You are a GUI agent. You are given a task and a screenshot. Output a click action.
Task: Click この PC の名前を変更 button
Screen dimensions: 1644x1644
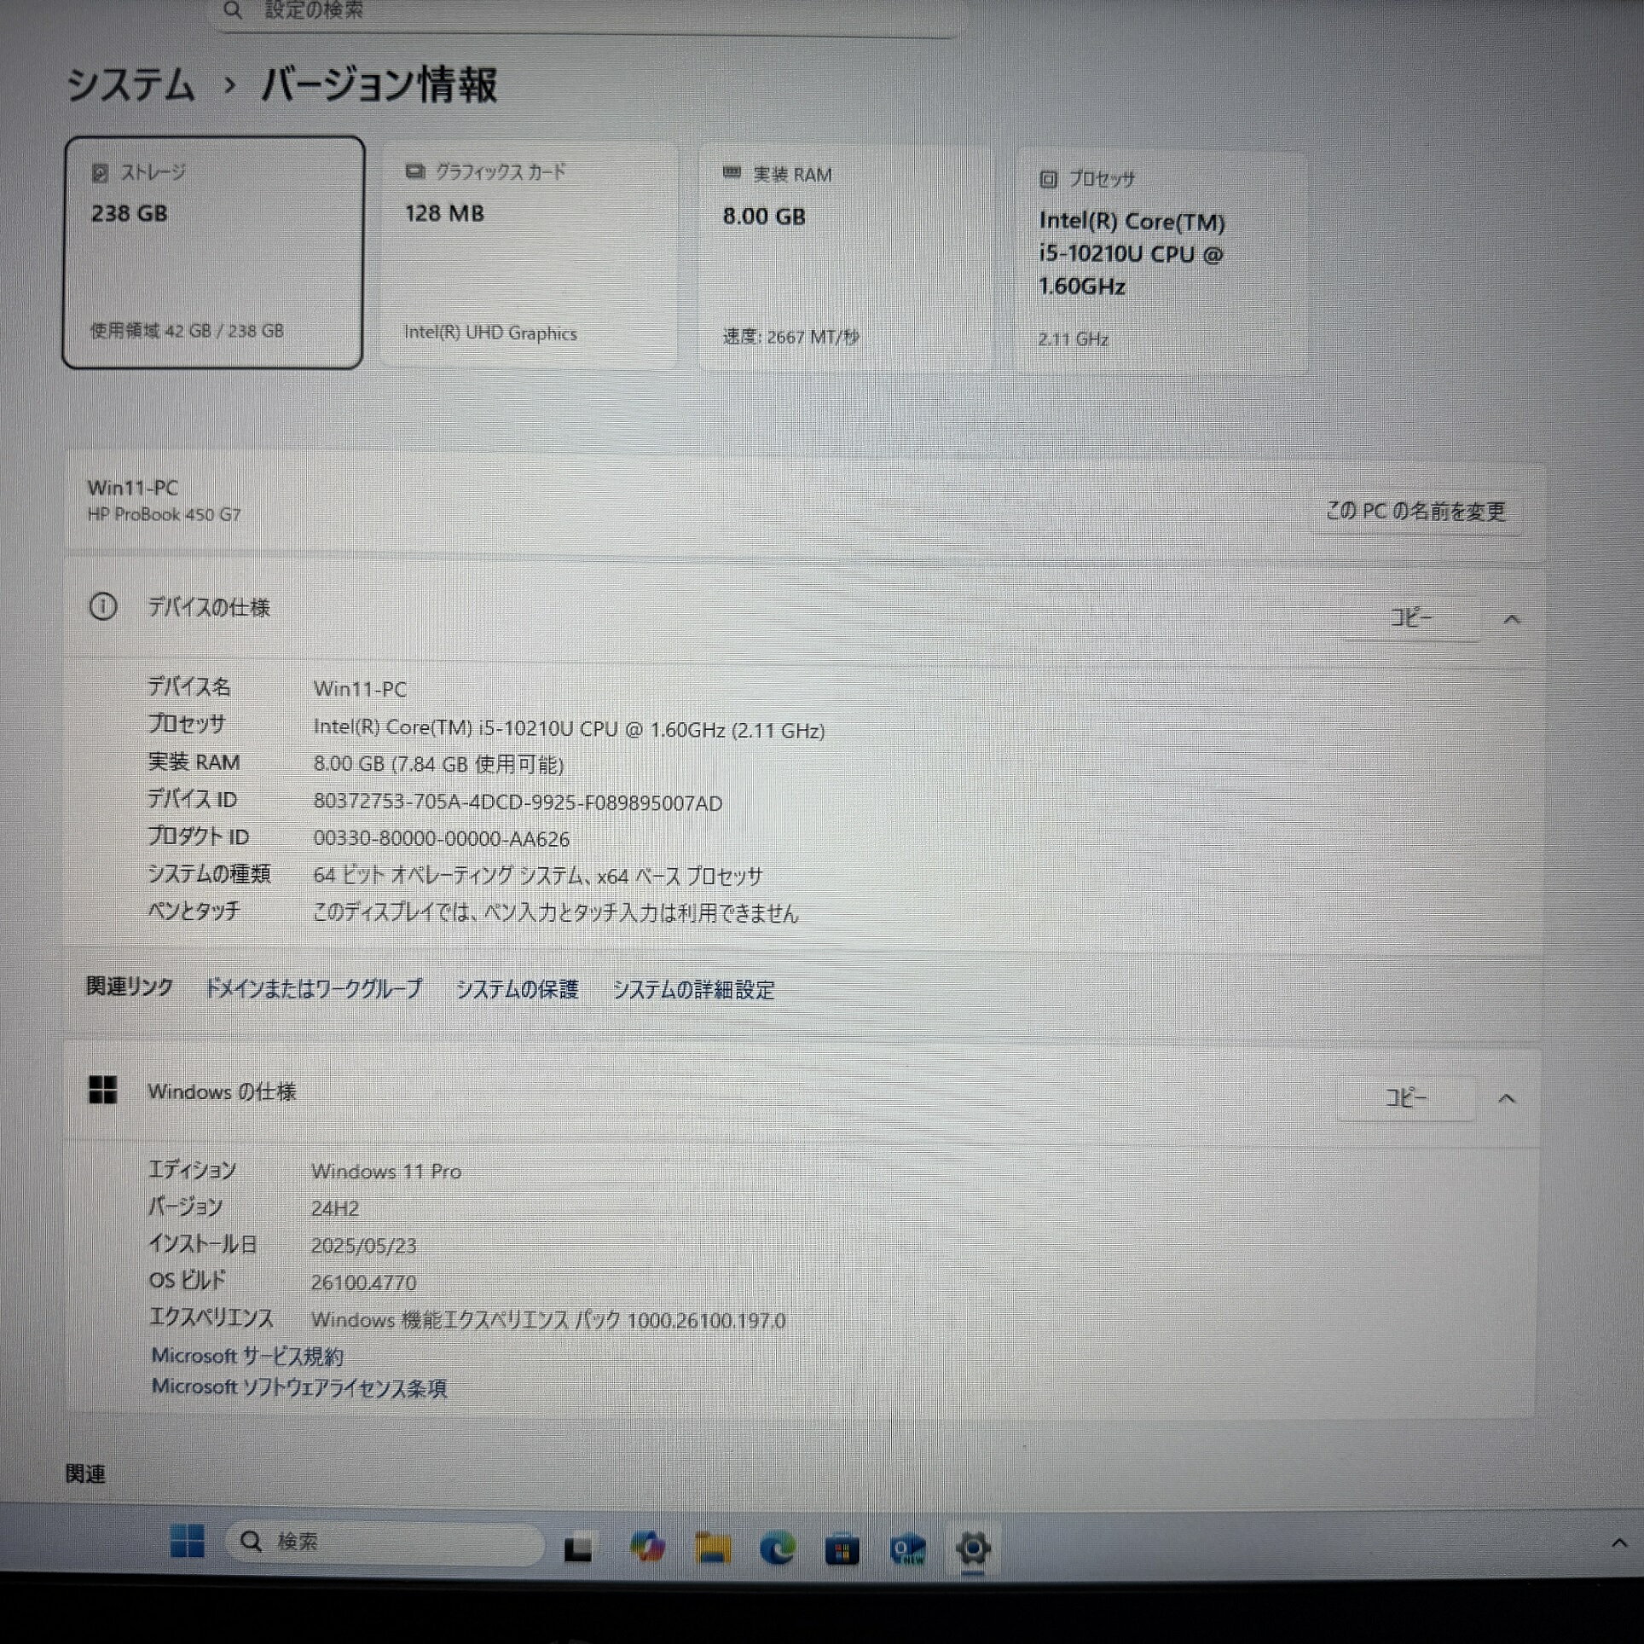(1415, 512)
